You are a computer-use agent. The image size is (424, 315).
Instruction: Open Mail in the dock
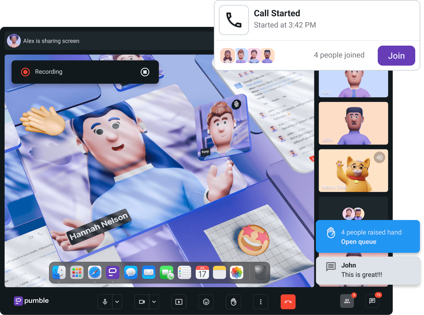point(149,272)
